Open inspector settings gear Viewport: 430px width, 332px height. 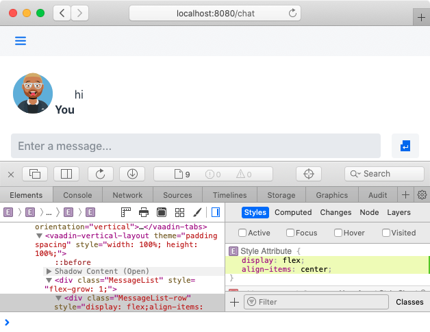click(422, 195)
